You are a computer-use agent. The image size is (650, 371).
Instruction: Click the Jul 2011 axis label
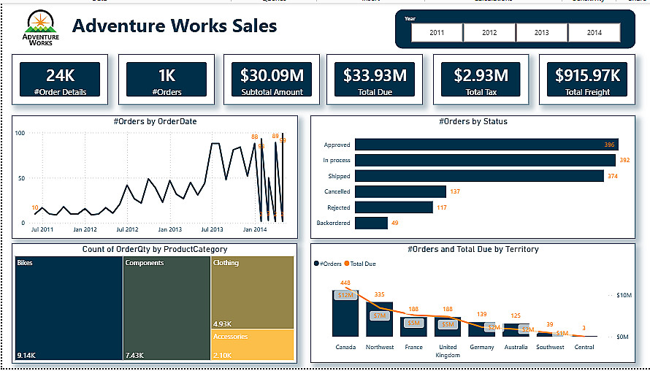click(x=42, y=229)
